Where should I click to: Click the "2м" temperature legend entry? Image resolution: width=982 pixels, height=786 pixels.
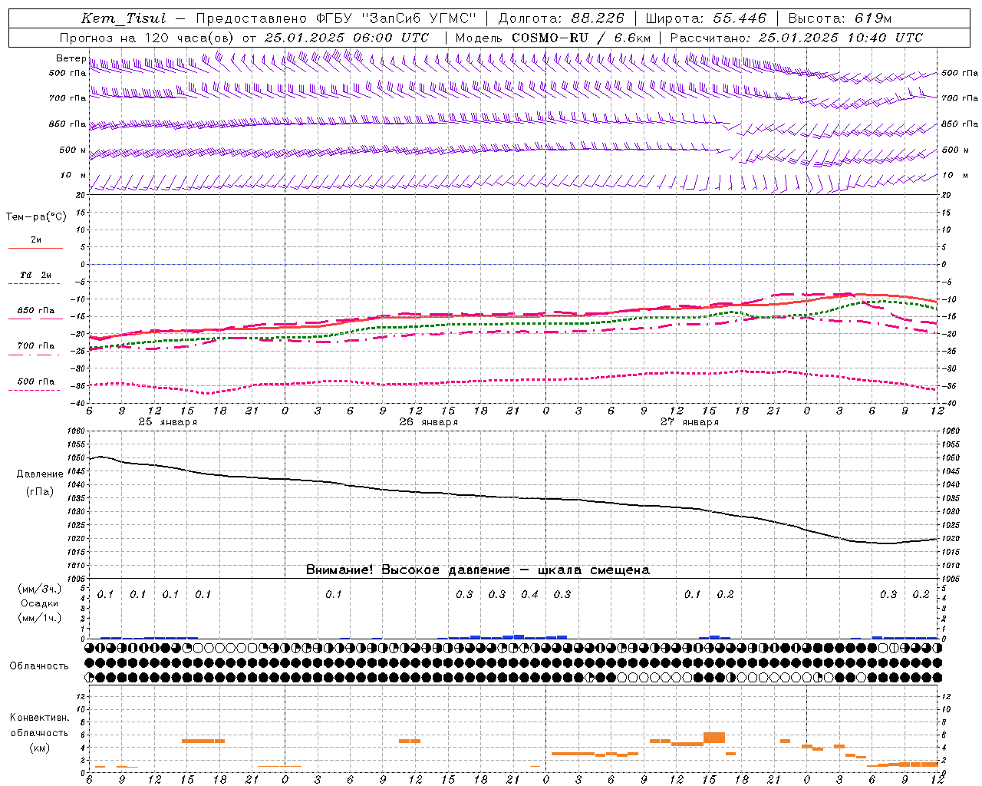click(x=36, y=240)
